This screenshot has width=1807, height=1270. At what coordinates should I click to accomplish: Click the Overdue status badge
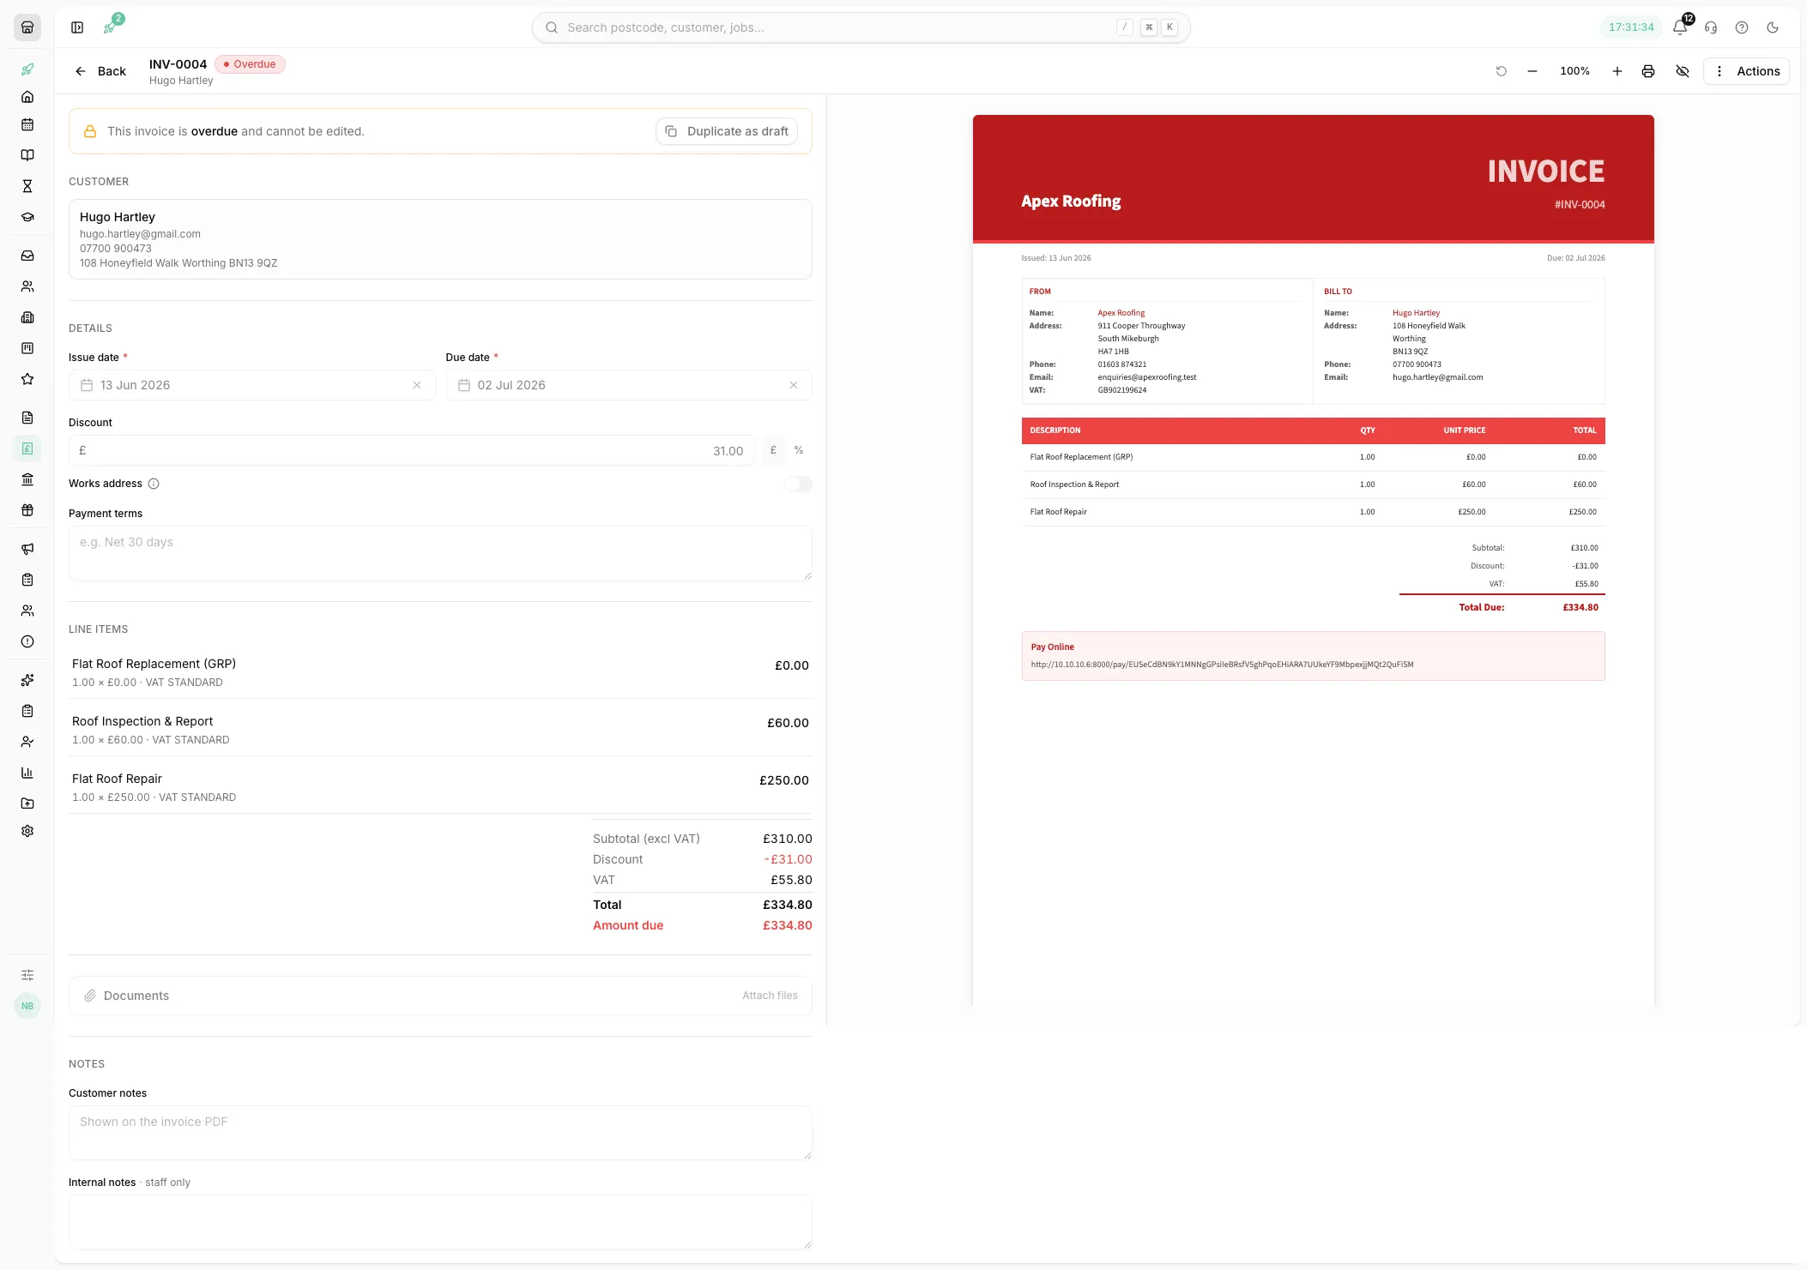(250, 64)
